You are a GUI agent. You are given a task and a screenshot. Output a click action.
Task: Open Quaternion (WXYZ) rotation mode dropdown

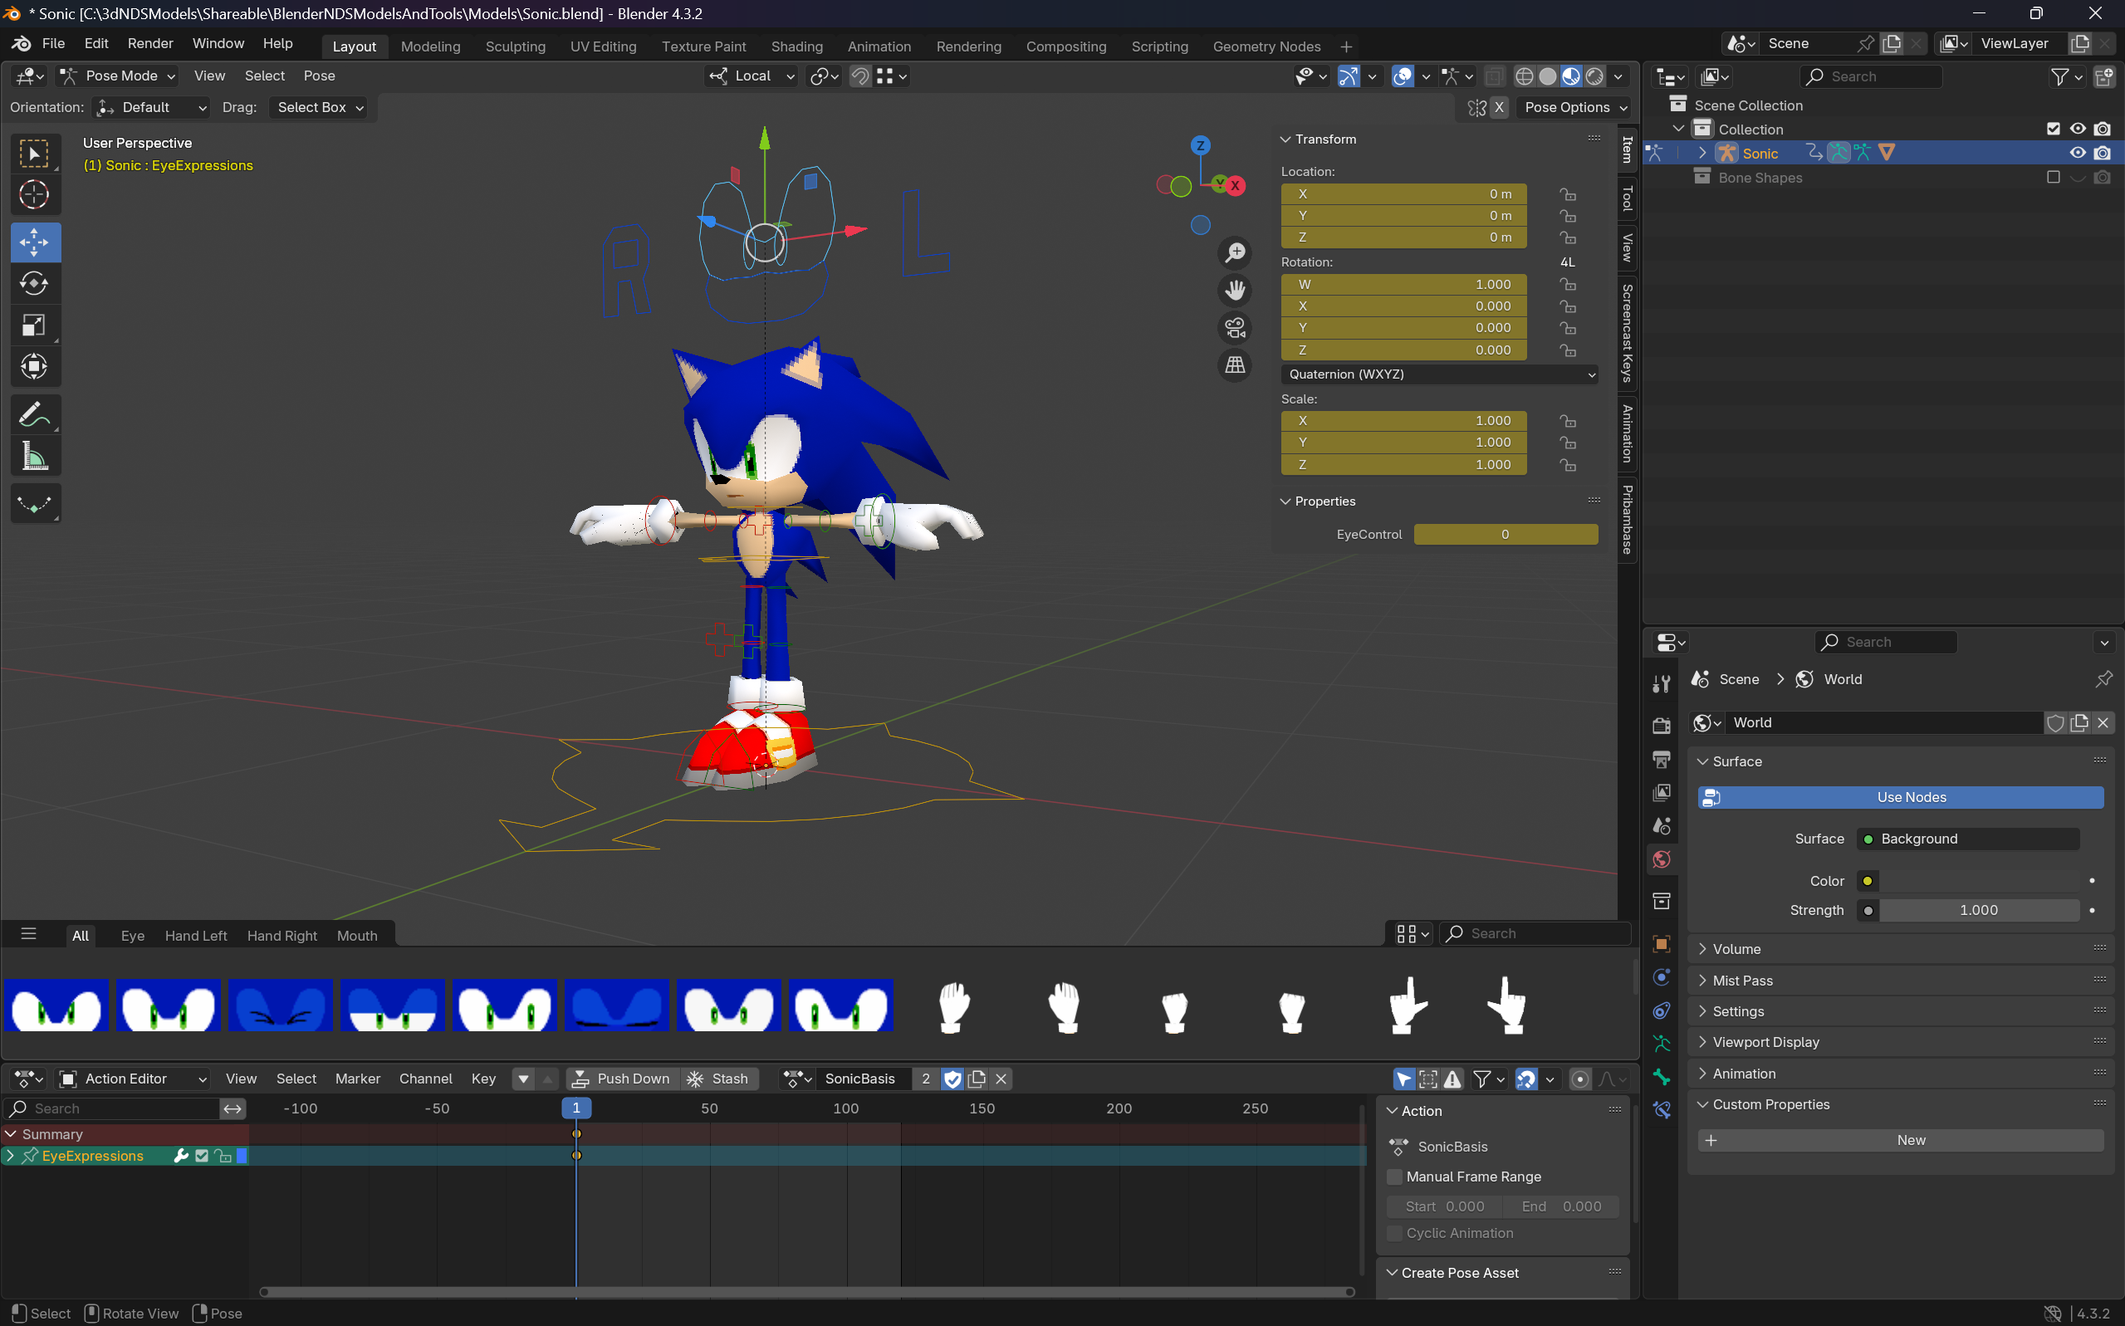point(1438,374)
